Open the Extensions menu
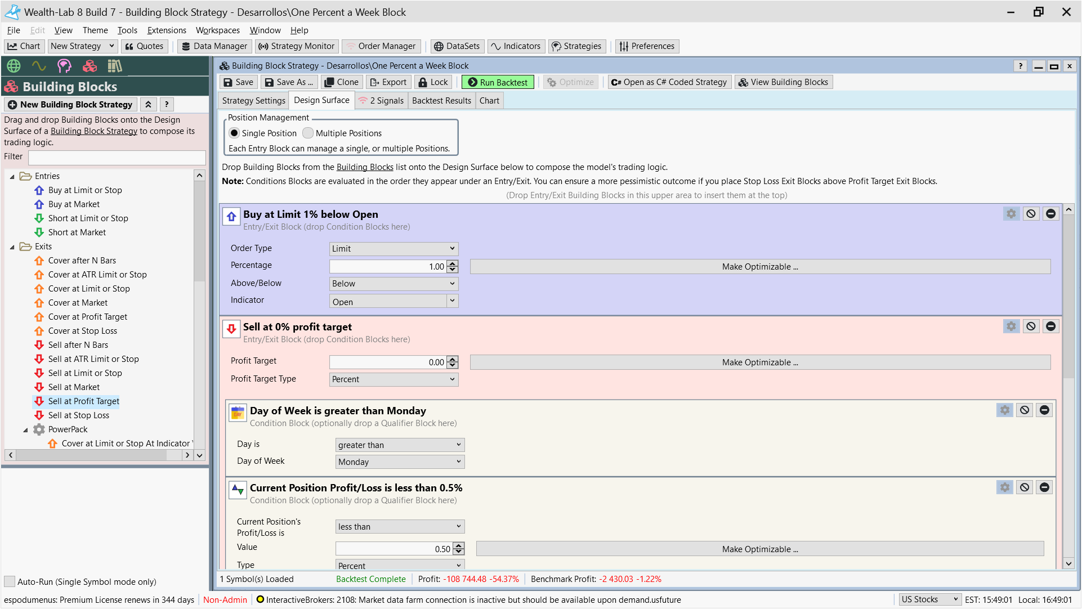Screen dimensions: 1082x609 tap(167, 30)
